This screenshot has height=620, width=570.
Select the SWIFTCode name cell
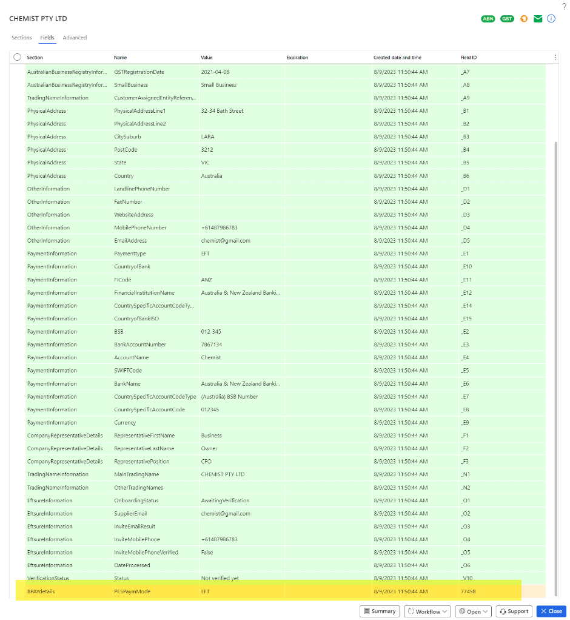pyautogui.click(x=128, y=371)
